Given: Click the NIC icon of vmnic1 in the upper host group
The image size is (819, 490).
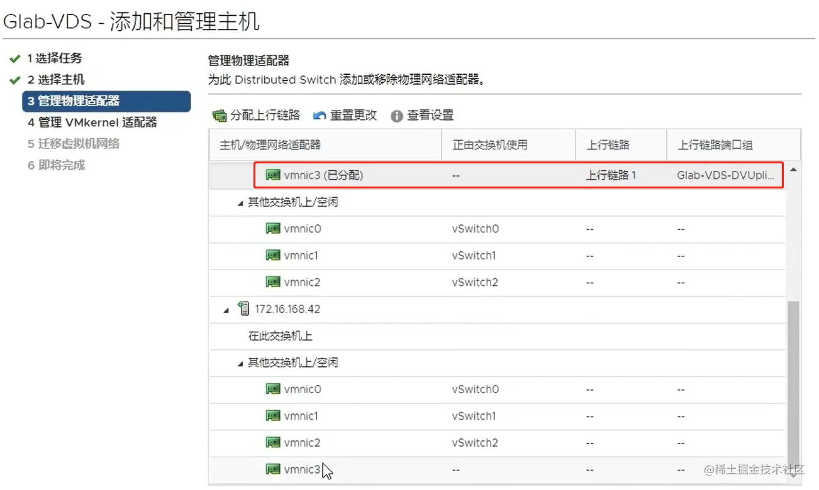Looking at the screenshot, I should point(273,256).
